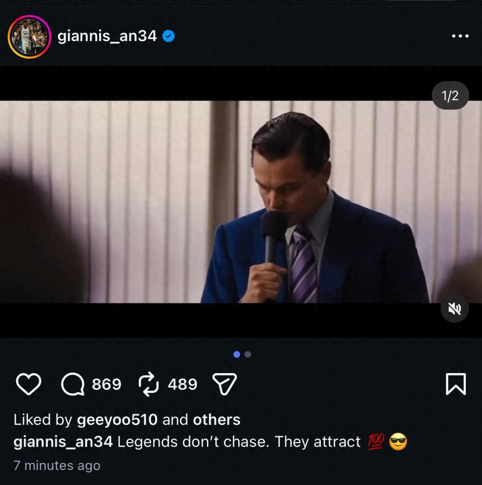Click the 489 reposts count
Viewport: 482px width, 485px height.
(183, 384)
